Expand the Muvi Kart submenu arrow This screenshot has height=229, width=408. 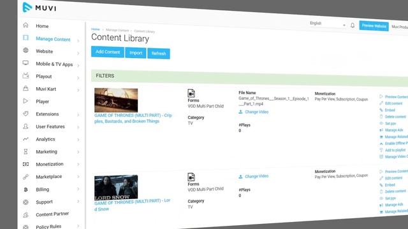point(78,90)
